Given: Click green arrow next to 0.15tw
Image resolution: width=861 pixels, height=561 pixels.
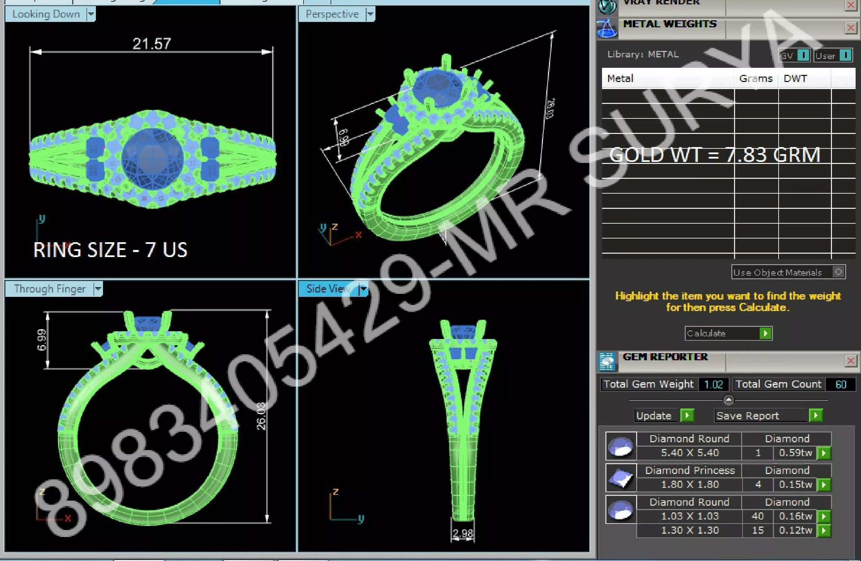Looking at the screenshot, I should tap(824, 485).
